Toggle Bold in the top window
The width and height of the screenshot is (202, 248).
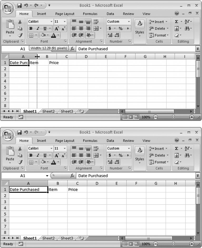pyautogui.click(x=31, y=29)
